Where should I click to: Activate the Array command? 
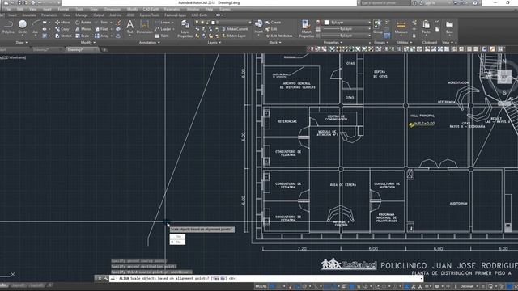[x=102, y=36]
